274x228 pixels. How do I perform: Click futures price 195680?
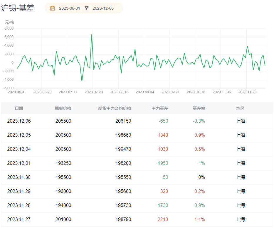(123, 191)
